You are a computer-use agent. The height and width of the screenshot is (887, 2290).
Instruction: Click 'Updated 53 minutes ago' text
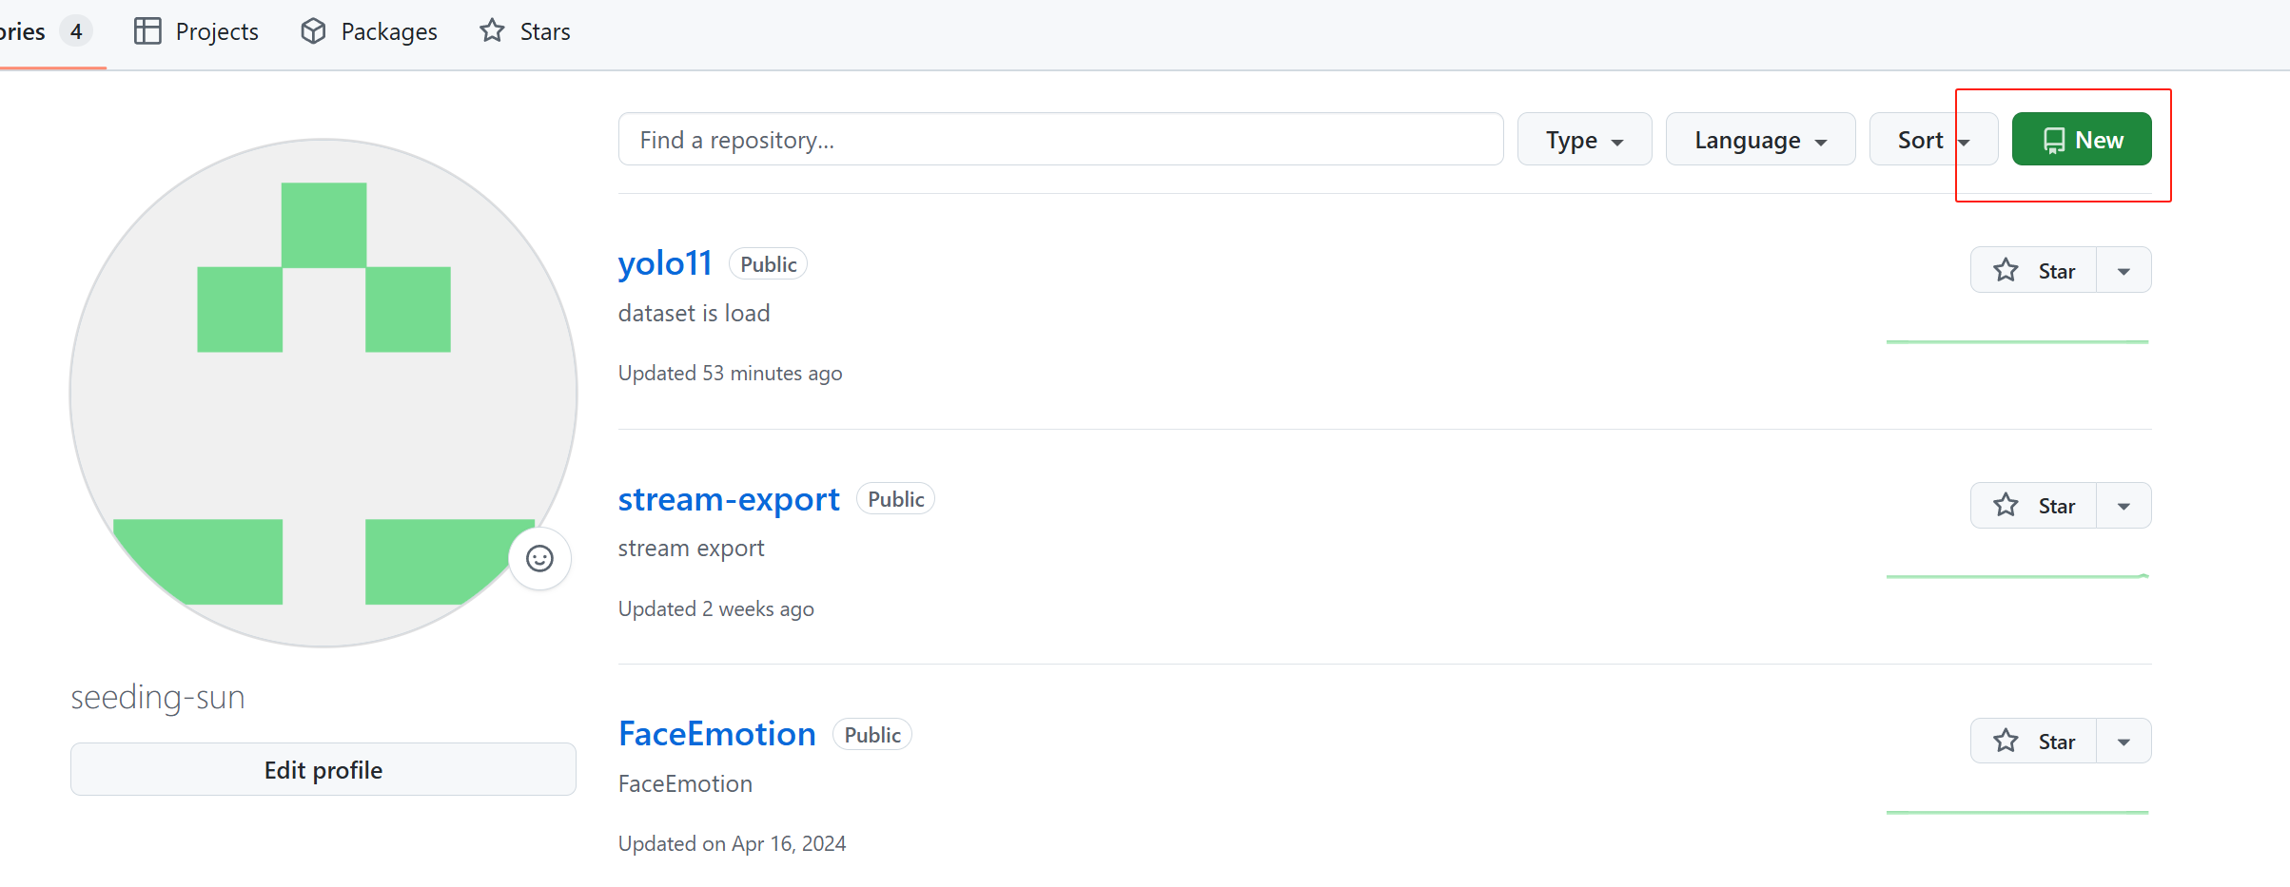coord(731,374)
